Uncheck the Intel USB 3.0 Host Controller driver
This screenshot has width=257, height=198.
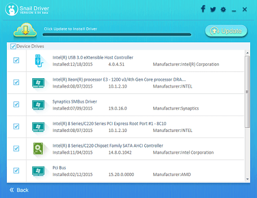(16, 60)
